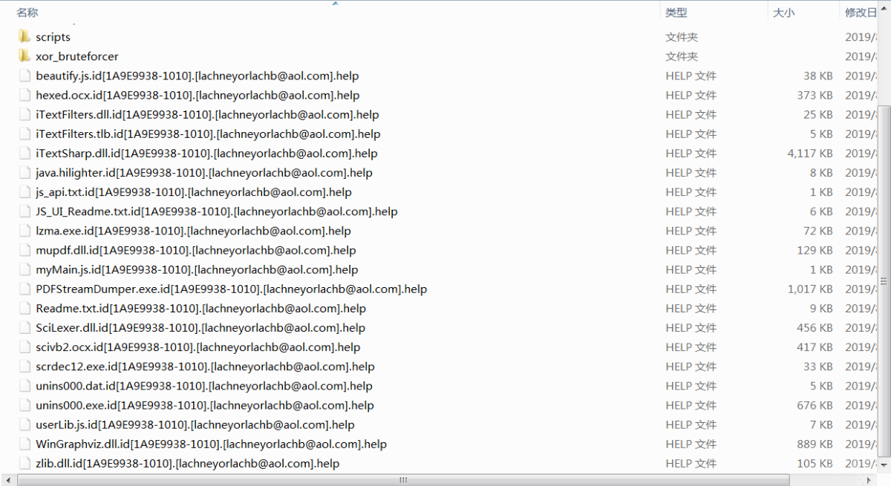Image resolution: width=891 pixels, height=486 pixels.
Task: Select file name myMain.js.id[1A9E9938-1010] help file
Action: coord(197,269)
